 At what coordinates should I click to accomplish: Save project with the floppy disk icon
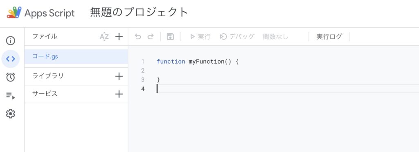pyautogui.click(x=170, y=37)
